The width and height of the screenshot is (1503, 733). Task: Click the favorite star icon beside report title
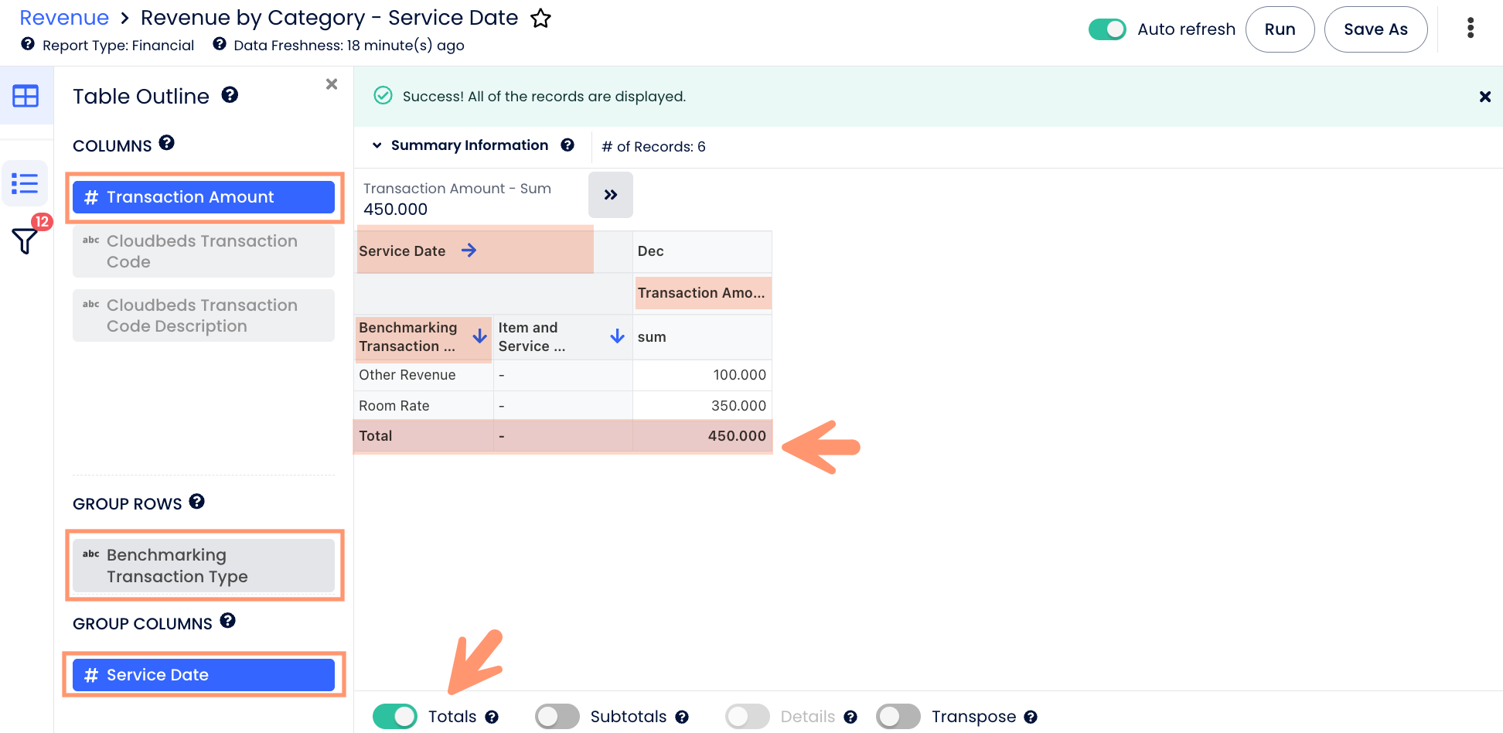[x=540, y=19]
